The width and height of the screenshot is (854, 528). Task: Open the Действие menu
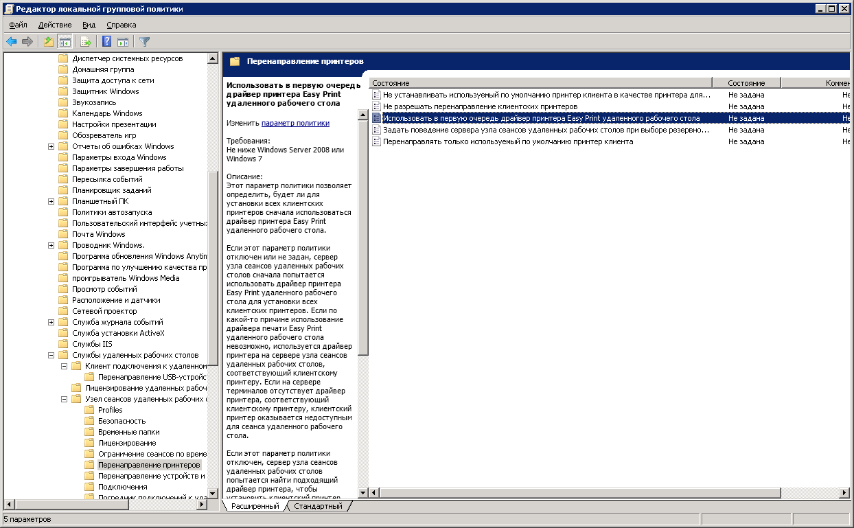55,25
